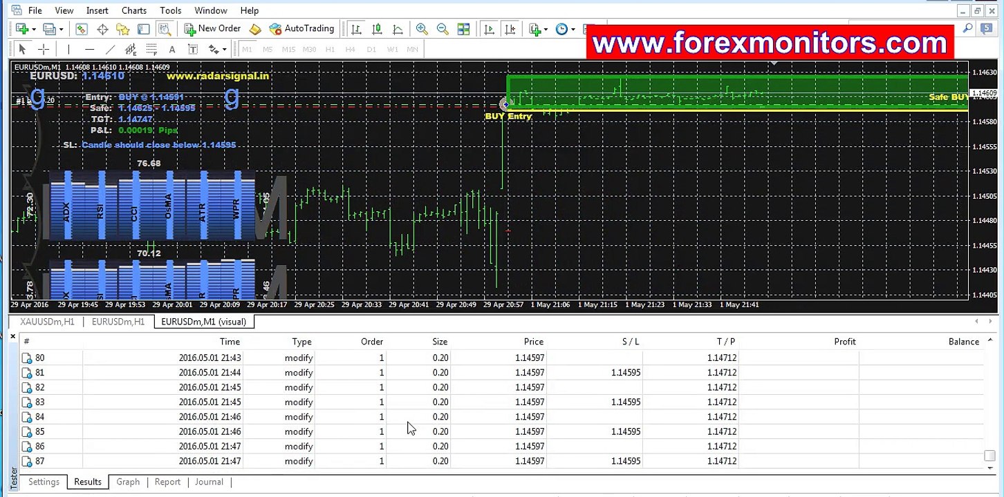
Task: Open the tester Report tab
Action: point(167,482)
